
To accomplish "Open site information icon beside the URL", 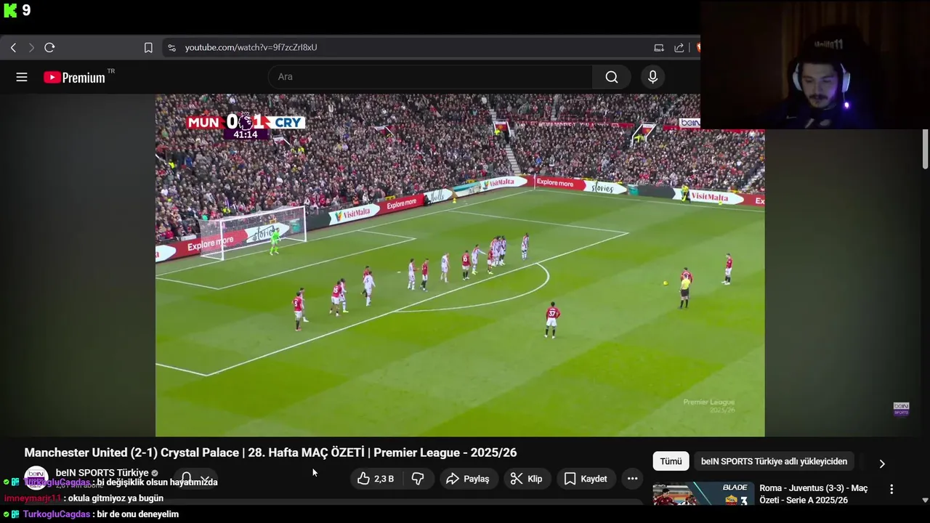I will pyautogui.click(x=171, y=47).
